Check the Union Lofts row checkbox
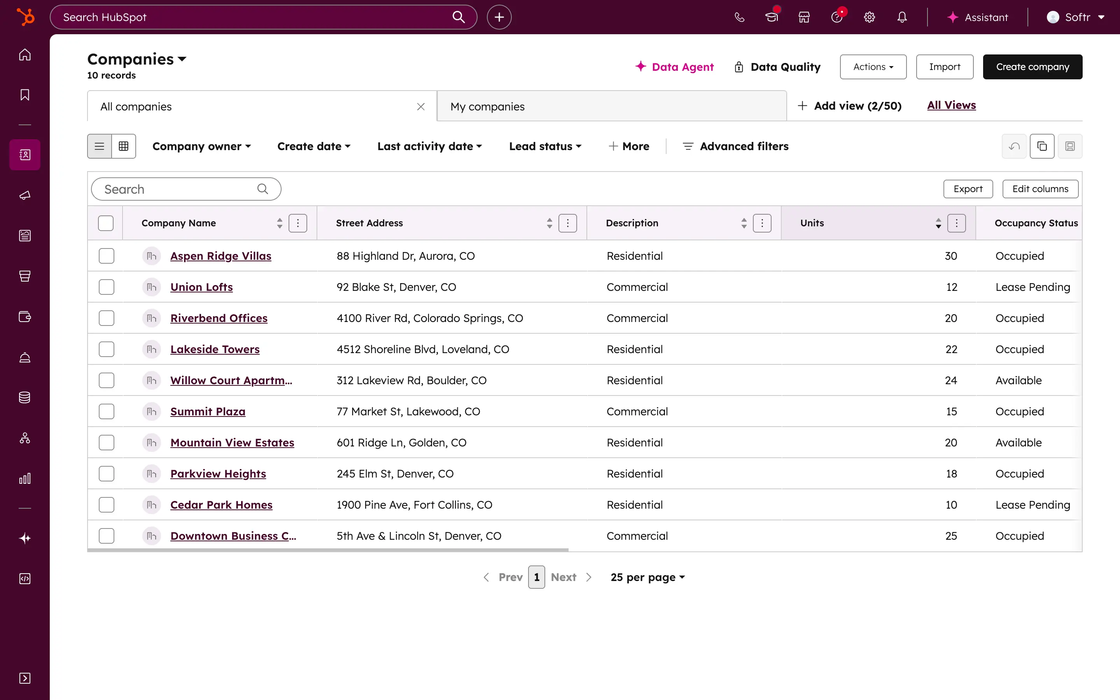 click(x=107, y=287)
